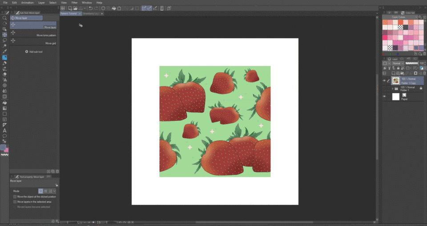Check 'Move the object at the clicked position'
The height and width of the screenshot is (226, 427).
[15, 197]
